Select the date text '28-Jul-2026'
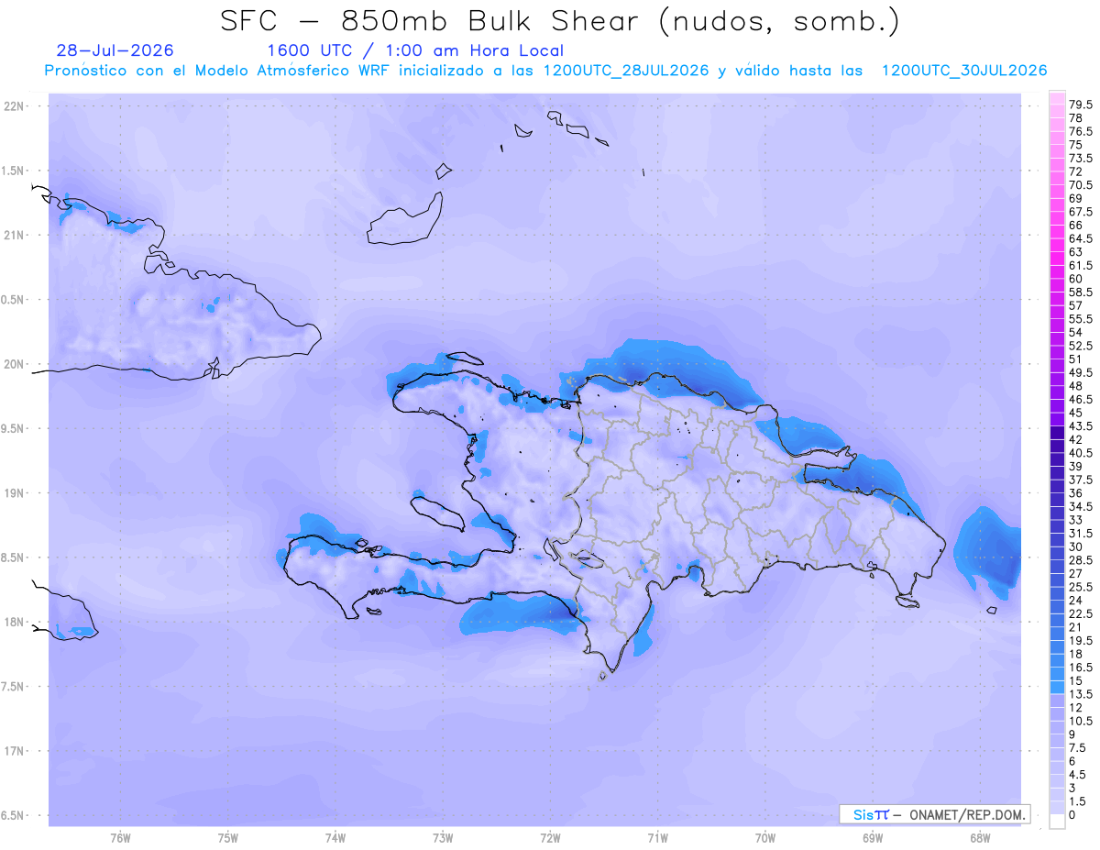 (x=115, y=50)
